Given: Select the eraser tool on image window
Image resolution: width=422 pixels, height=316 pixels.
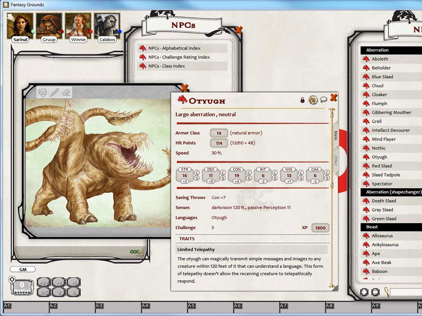Looking at the screenshot, I should pyautogui.click(x=66, y=92).
